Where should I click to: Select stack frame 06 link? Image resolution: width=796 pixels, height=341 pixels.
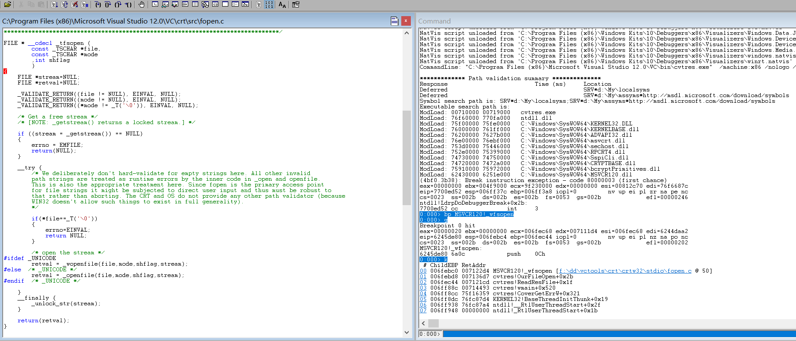[x=423, y=305]
